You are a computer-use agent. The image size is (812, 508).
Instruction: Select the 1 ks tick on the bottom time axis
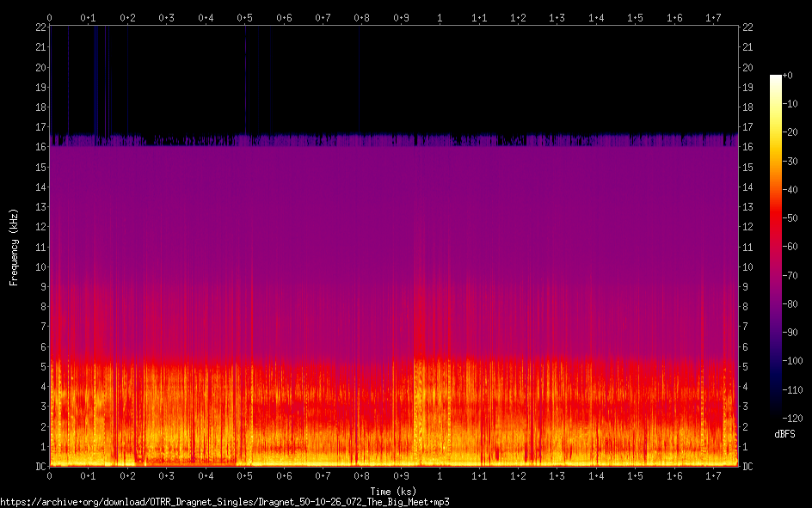440,475
